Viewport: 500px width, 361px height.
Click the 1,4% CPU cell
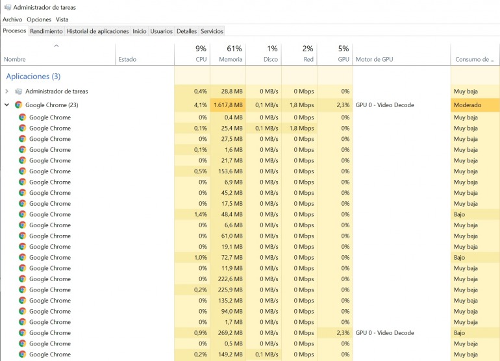(192, 214)
